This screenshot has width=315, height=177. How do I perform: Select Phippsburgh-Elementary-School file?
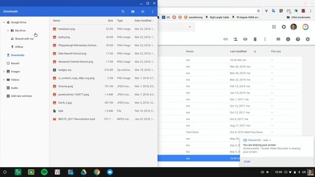tap(103, 45)
